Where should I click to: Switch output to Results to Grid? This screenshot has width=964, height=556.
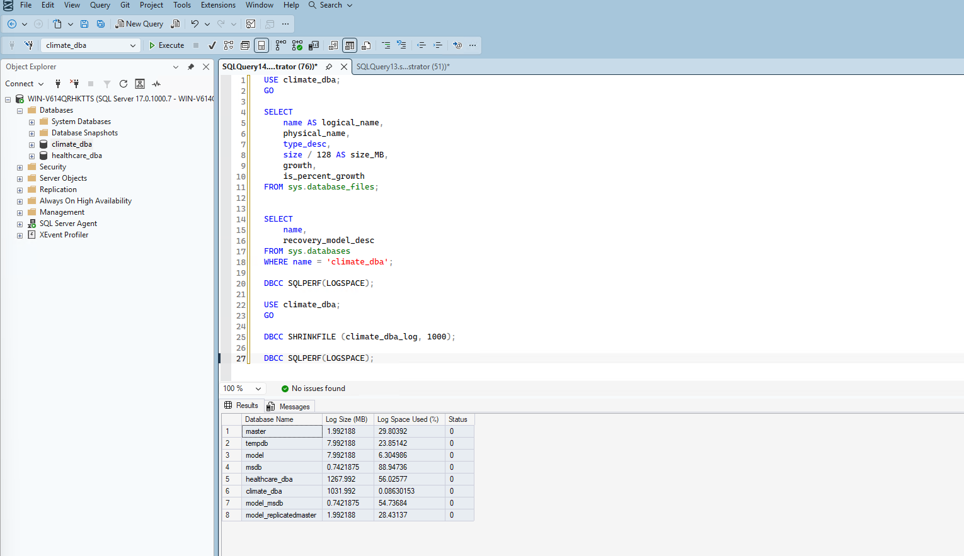pyautogui.click(x=350, y=45)
